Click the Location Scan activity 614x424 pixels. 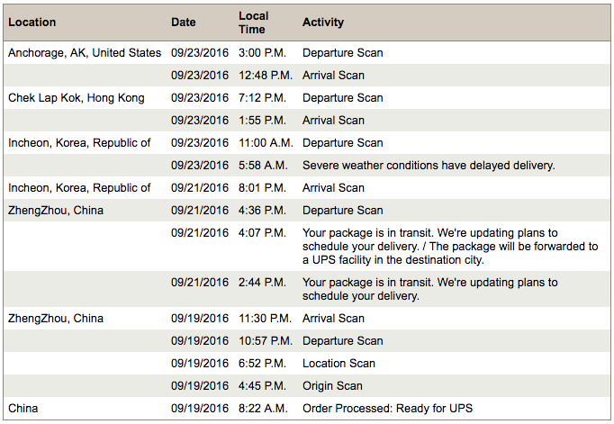click(339, 364)
